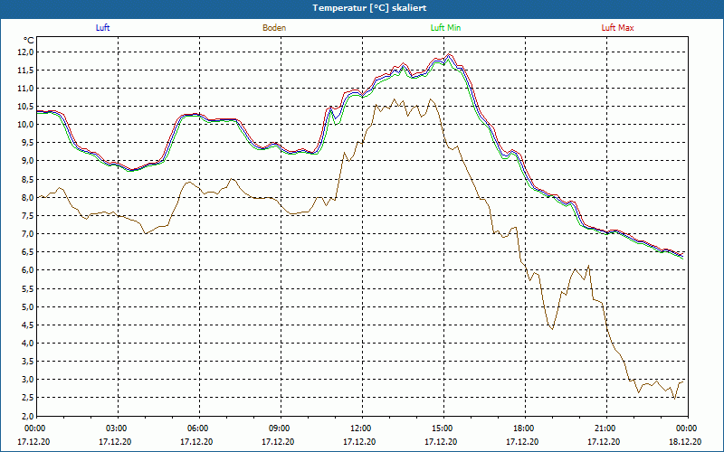Click the '21:00' time axis label
724x452 pixels.
(x=605, y=428)
